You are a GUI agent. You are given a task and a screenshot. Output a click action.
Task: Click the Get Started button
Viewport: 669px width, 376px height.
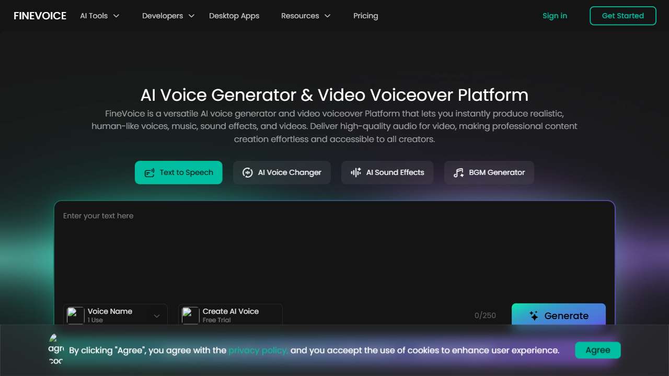click(x=623, y=16)
